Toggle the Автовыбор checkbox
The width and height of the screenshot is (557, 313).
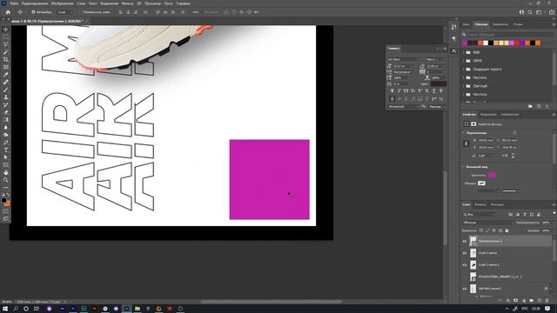coord(33,12)
